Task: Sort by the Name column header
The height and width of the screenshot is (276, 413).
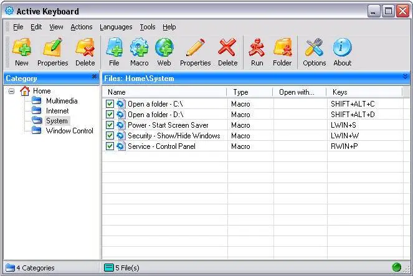Action: 164,92
